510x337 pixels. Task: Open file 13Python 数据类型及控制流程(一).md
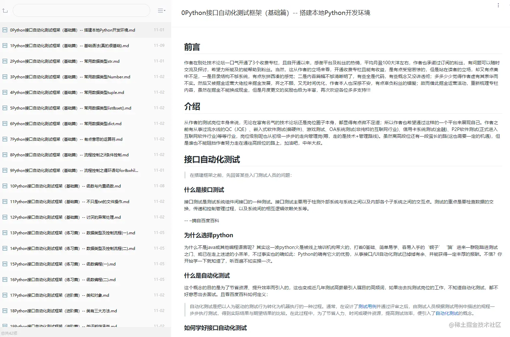(x=85, y=233)
